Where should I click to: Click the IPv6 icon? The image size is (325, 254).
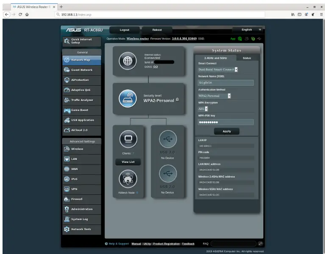tap(67, 179)
